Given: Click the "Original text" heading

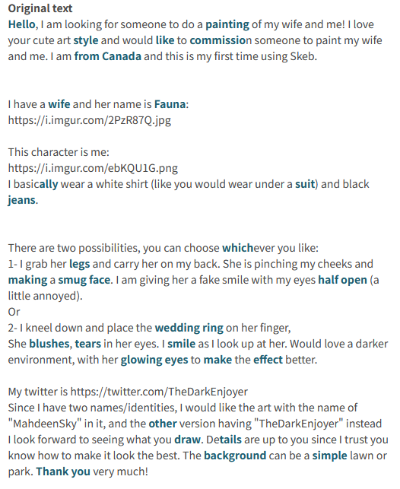Looking at the screenshot, I should pos(40,8).
